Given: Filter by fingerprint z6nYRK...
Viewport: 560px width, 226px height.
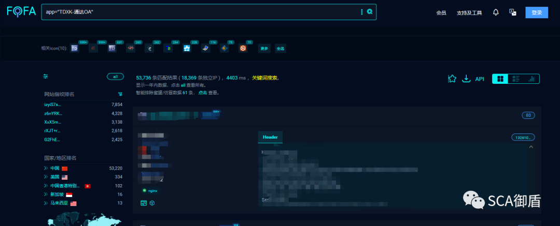Looking at the screenshot, I should 53,113.
